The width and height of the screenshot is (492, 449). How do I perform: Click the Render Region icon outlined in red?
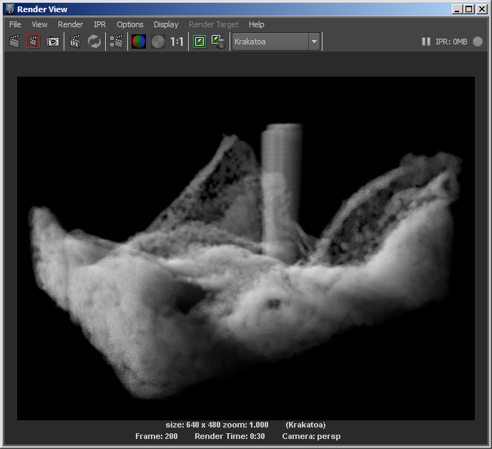(x=34, y=42)
